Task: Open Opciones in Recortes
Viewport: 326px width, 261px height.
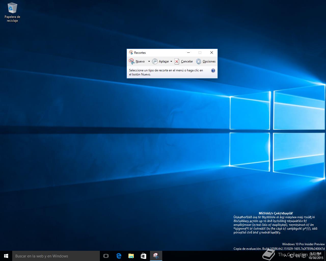Action: point(206,61)
